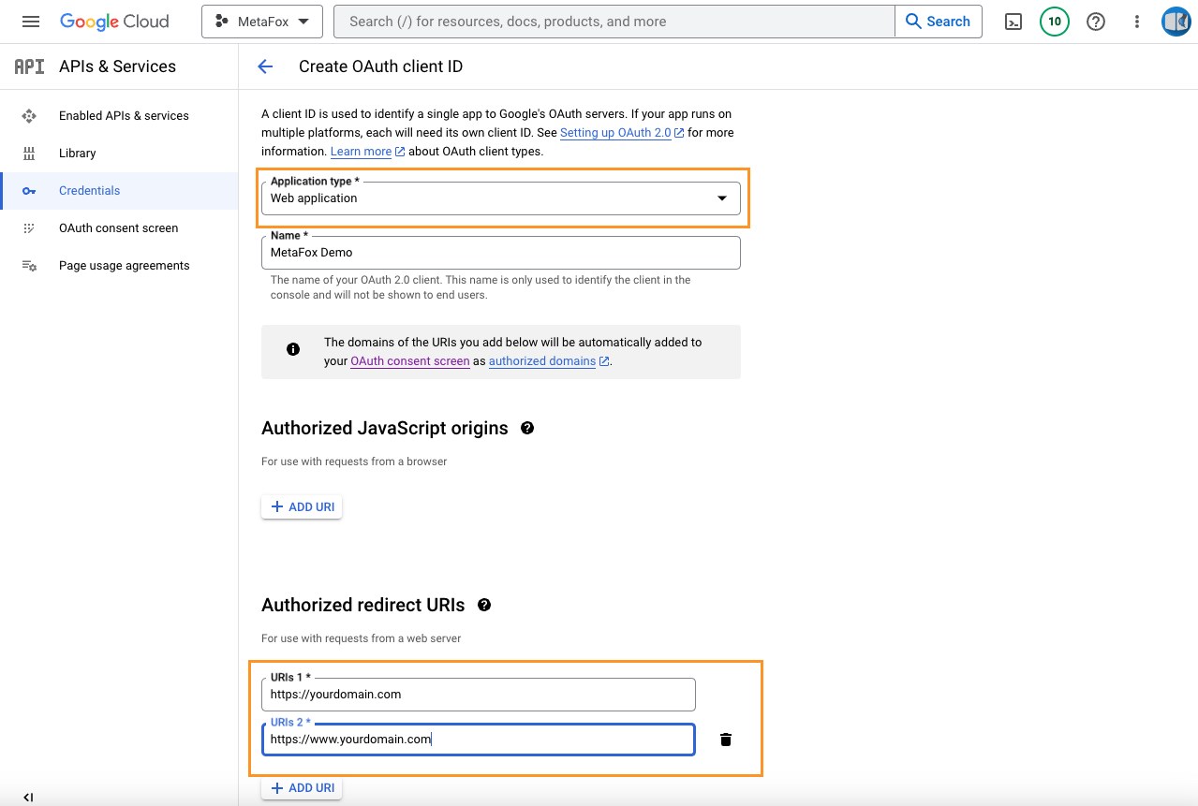Click the back arrow beside Create OAuth client ID

265,66
